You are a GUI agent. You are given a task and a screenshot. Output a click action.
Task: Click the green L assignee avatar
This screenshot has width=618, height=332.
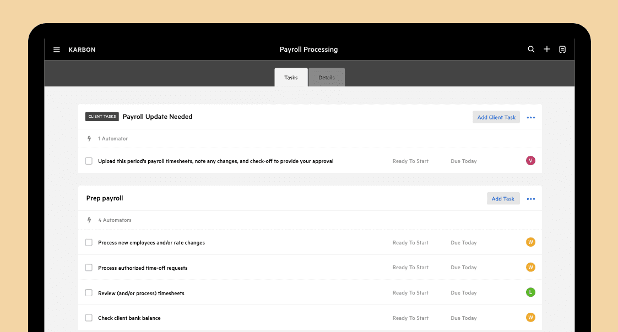tap(530, 292)
